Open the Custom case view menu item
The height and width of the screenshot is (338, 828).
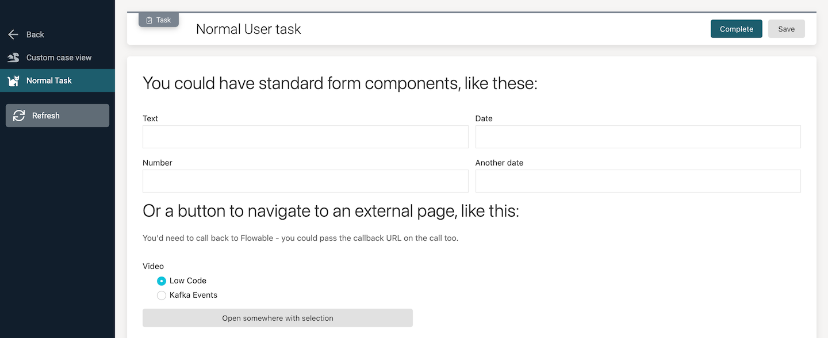click(x=59, y=57)
